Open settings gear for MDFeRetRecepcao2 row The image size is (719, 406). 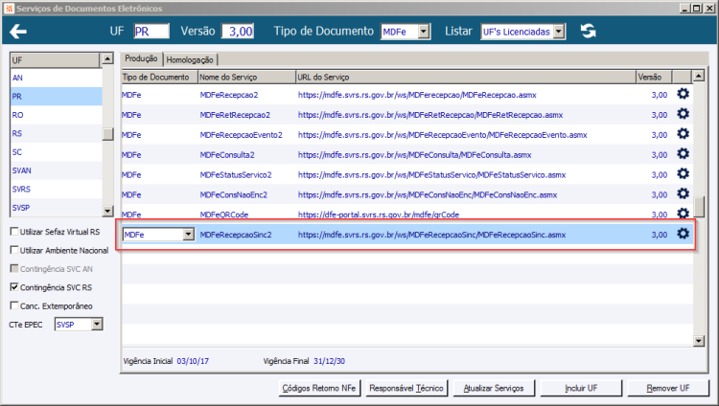click(683, 114)
